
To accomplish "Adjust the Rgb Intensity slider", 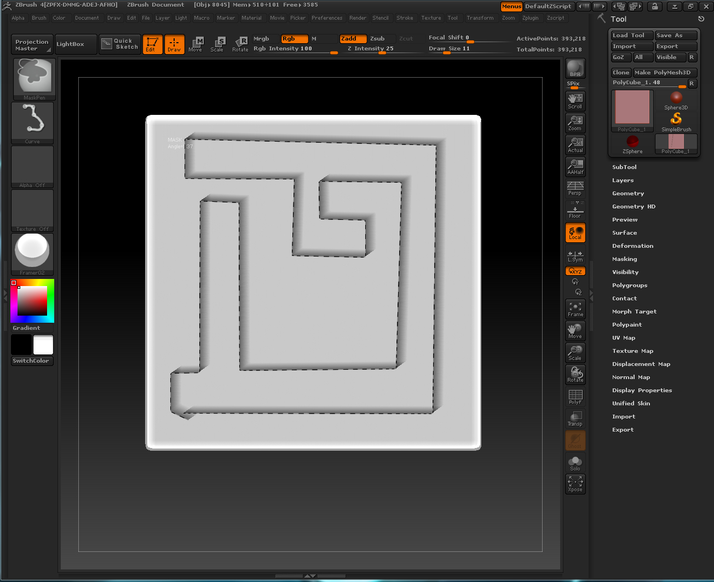I will point(296,49).
